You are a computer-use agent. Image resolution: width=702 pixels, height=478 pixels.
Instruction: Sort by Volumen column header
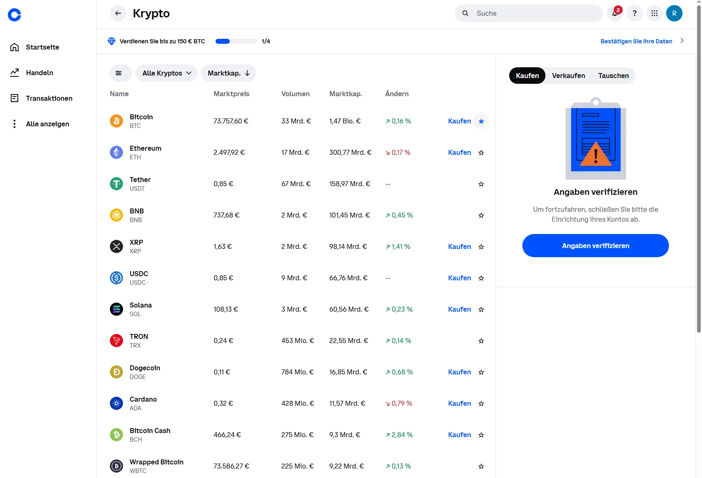[295, 94]
